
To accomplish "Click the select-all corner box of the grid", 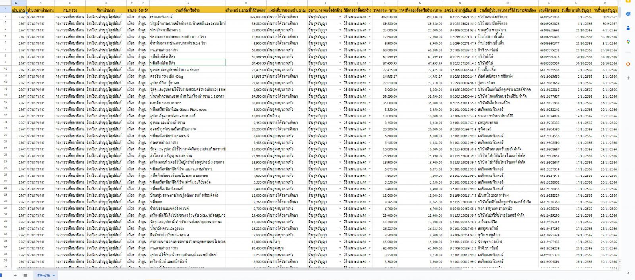I will coord(6,3).
